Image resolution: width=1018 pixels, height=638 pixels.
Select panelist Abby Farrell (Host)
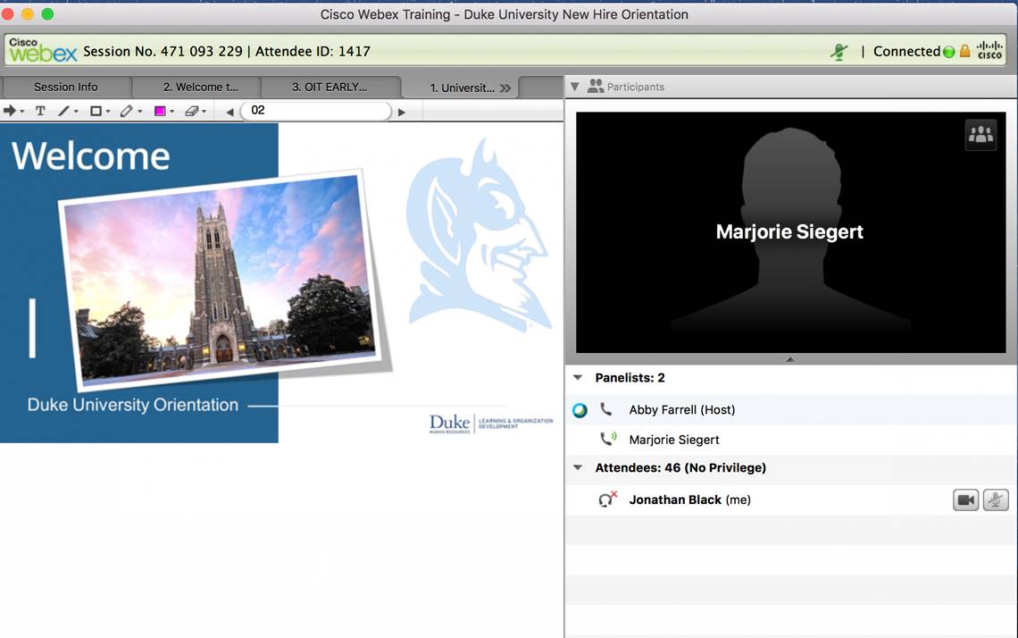pyautogui.click(x=791, y=410)
